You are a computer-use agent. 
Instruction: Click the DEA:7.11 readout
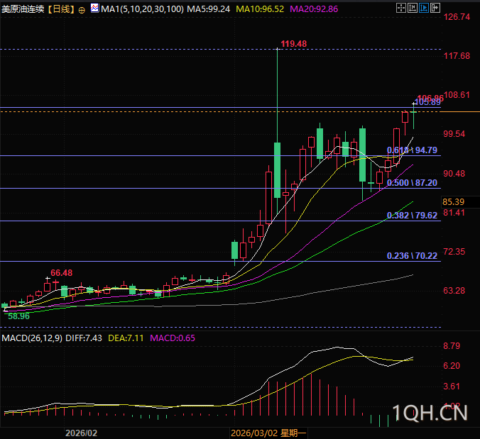click(x=126, y=338)
